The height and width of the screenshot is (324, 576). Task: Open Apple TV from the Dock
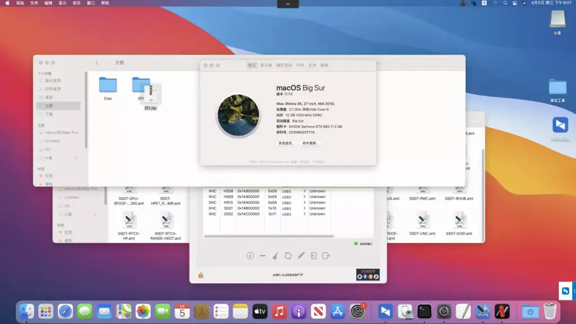(x=260, y=312)
